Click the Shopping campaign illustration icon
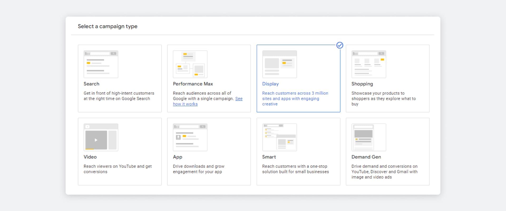 [x=369, y=64]
